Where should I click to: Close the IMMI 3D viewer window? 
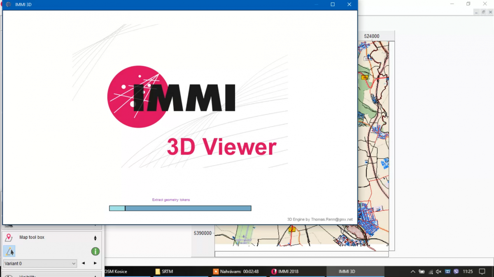coord(349,5)
